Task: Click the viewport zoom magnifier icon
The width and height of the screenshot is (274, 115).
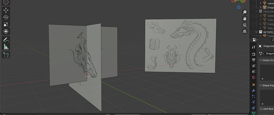Action: click(245, 12)
